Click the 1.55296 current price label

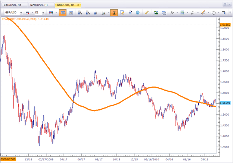tap(225, 103)
